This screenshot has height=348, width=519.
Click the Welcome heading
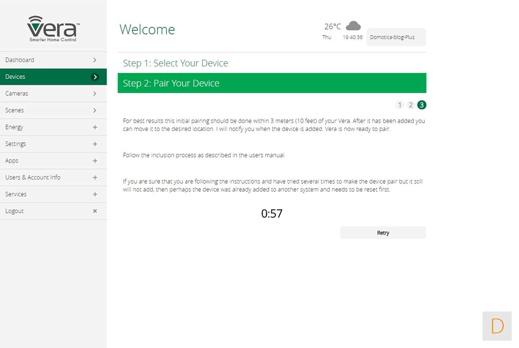click(x=147, y=30)
